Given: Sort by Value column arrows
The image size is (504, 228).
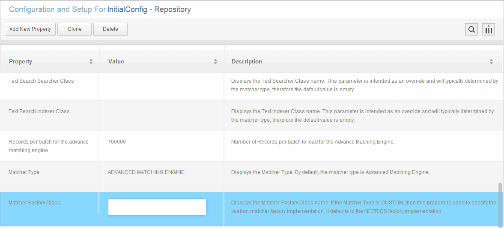Looking at the screenshot, I should pos(215,61).
